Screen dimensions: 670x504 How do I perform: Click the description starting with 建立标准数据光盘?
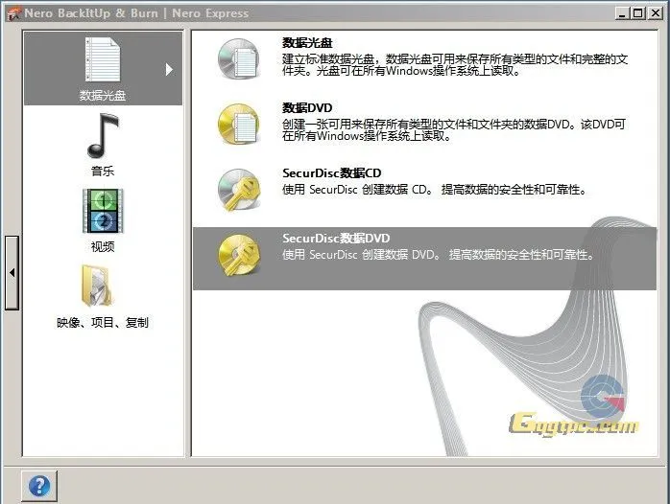(x=455, y=65)
